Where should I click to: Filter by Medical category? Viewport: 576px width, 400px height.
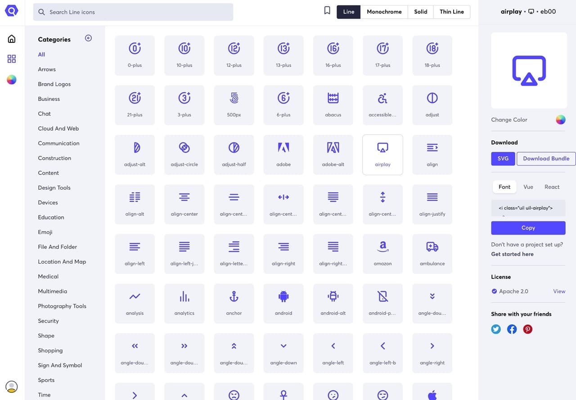[x=48, y=277]
